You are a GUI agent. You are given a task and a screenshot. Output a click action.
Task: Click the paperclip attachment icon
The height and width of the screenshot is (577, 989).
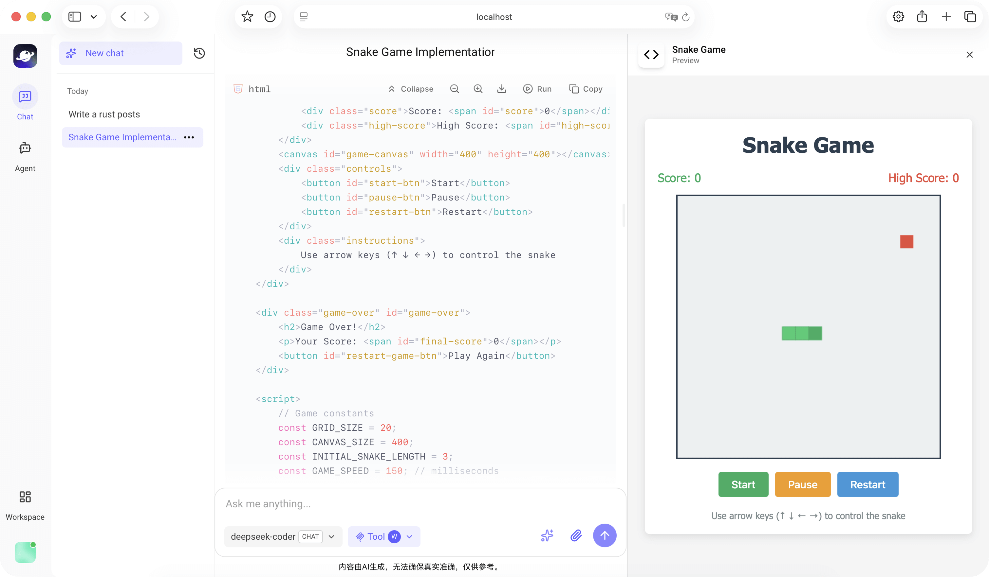[x=576, y=535]
